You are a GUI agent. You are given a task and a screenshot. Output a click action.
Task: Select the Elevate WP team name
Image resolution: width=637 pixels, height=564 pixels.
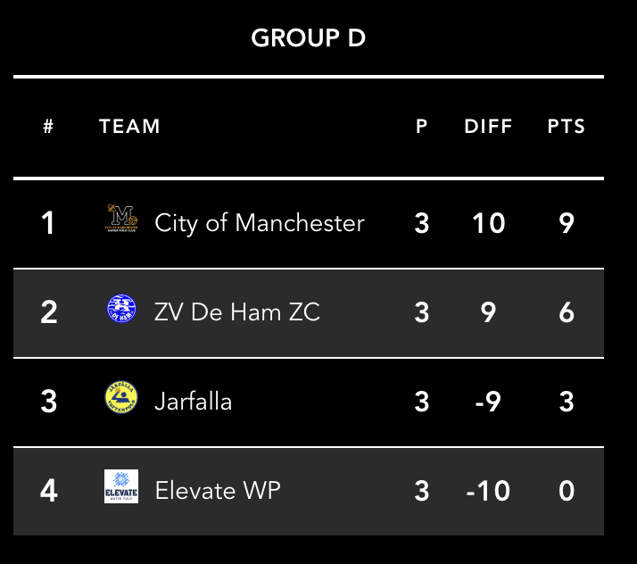(x=217, y=490)
